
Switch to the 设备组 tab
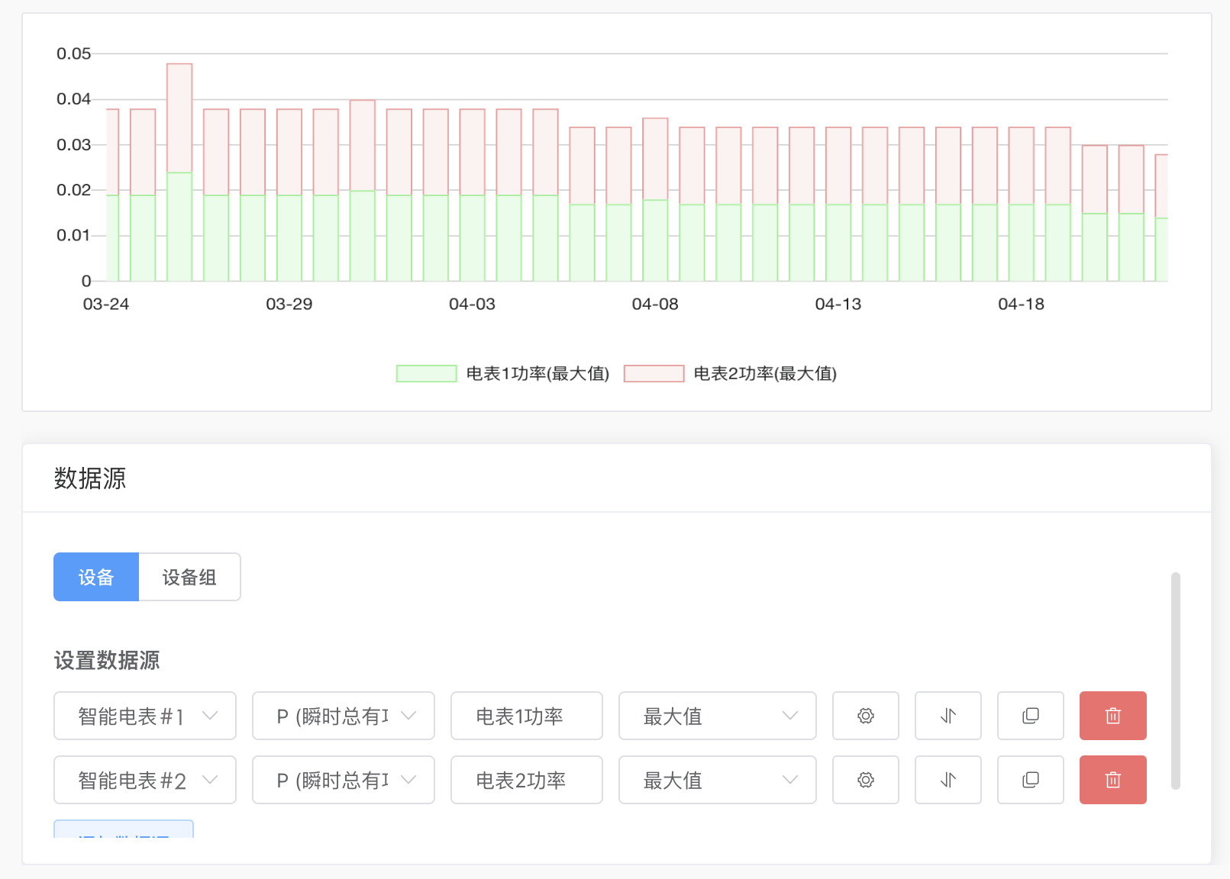pyautogui.click(x=189, y=577)
